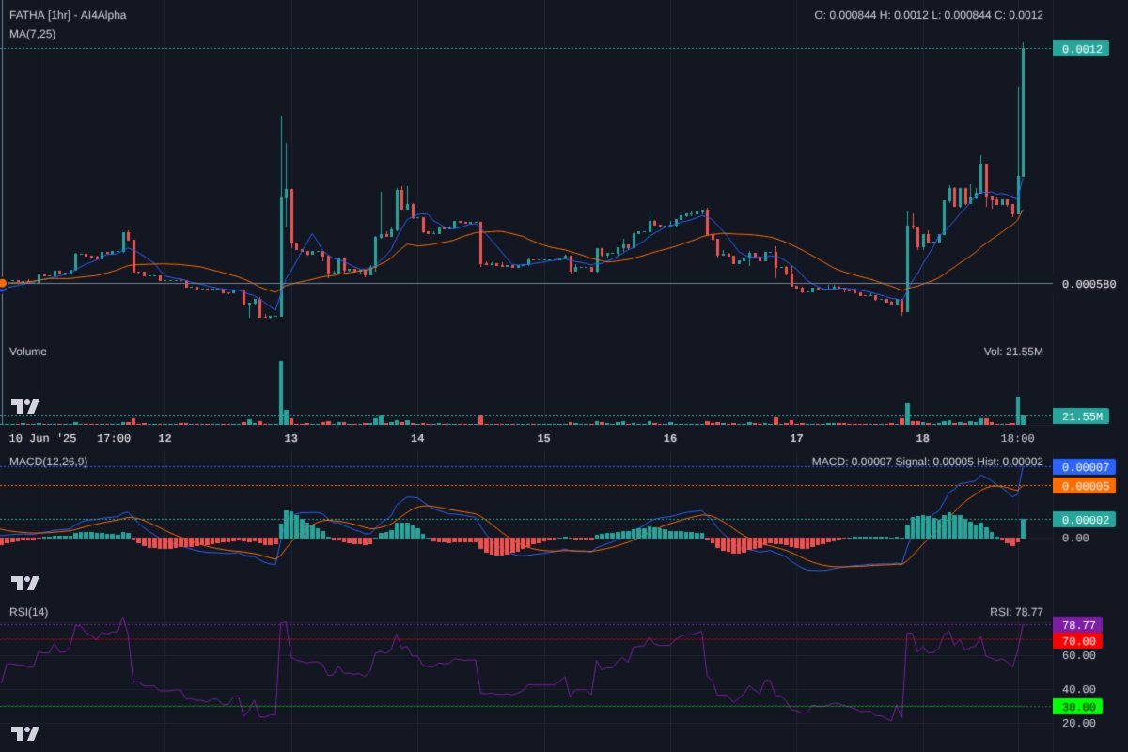Viewport: 1128px width, 752px height.
Task: Click the 0.000580 price level label
Action: coord(1089,283)
